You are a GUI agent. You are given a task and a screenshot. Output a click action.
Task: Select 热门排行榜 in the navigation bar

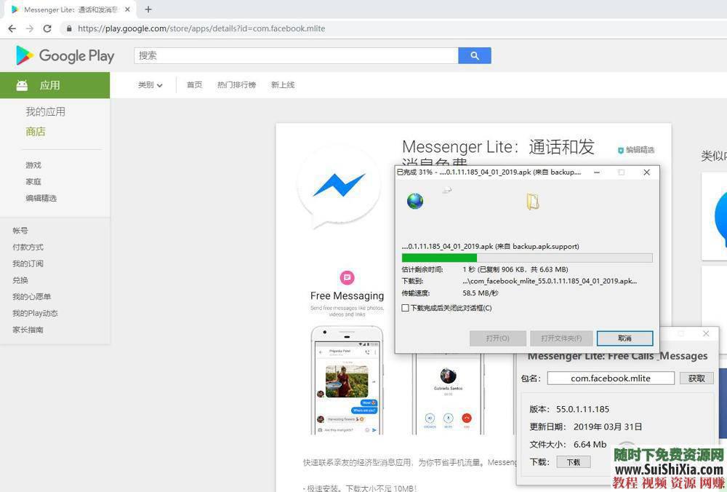tap(236, 84)
